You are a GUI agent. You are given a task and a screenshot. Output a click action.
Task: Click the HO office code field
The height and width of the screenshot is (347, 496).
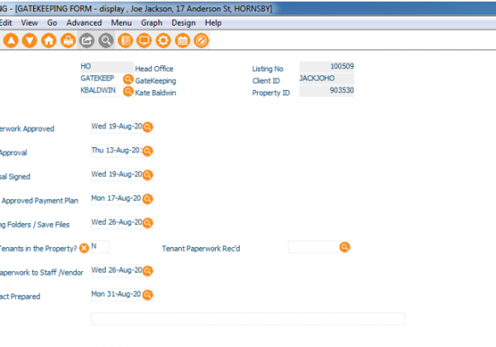tap(107, 67)
